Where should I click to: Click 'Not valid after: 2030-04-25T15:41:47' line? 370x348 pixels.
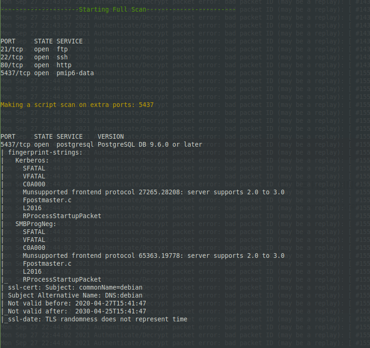point(77,312)
